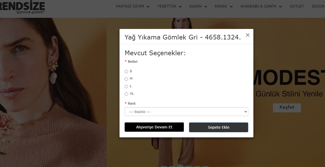Viewport: 325px width, 167px height.
Task: Close the product options dialog
Action: (x=247, y=35)
